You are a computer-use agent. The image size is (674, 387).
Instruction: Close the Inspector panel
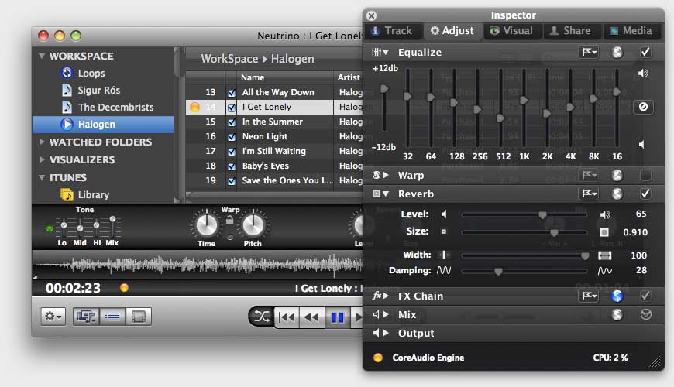coord(371,16)
